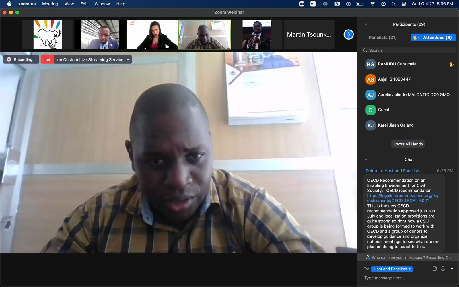Click the next video thumbnails arrow
This screenshot has height=287, width=459.
click(x=349, y=35)
